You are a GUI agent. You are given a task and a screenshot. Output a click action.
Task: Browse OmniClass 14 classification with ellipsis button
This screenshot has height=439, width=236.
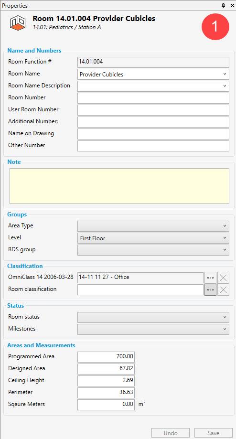tap(210, 278)
